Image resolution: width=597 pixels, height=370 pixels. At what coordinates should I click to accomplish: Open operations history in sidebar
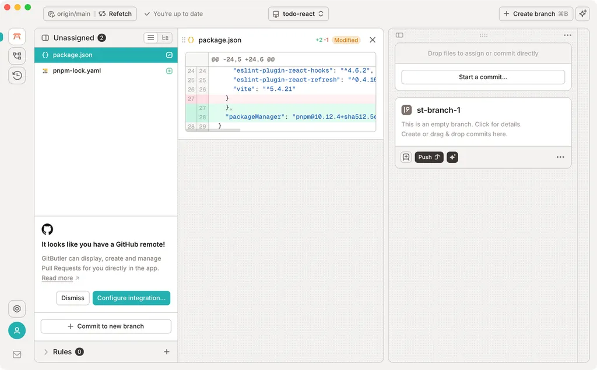click(17, 75)
